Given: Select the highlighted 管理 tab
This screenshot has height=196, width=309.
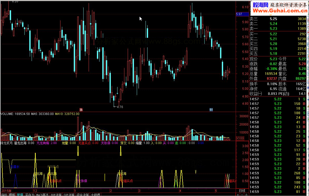Looking at the screenshot, I should tap(20, 195).
